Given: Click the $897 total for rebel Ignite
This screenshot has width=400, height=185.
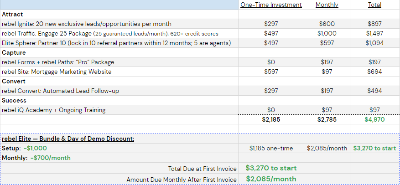Looking at the screenshot, I should (374, 24).
